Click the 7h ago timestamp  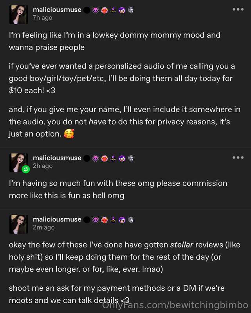(x=43, y=18)
